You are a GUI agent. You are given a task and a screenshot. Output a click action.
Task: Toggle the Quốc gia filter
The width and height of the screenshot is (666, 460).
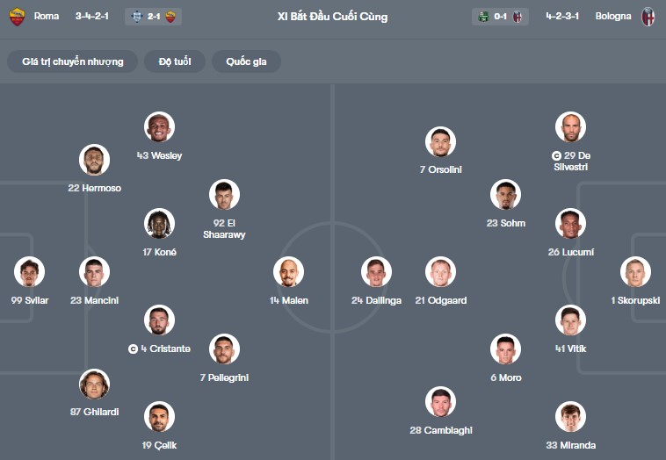(246, 61)
